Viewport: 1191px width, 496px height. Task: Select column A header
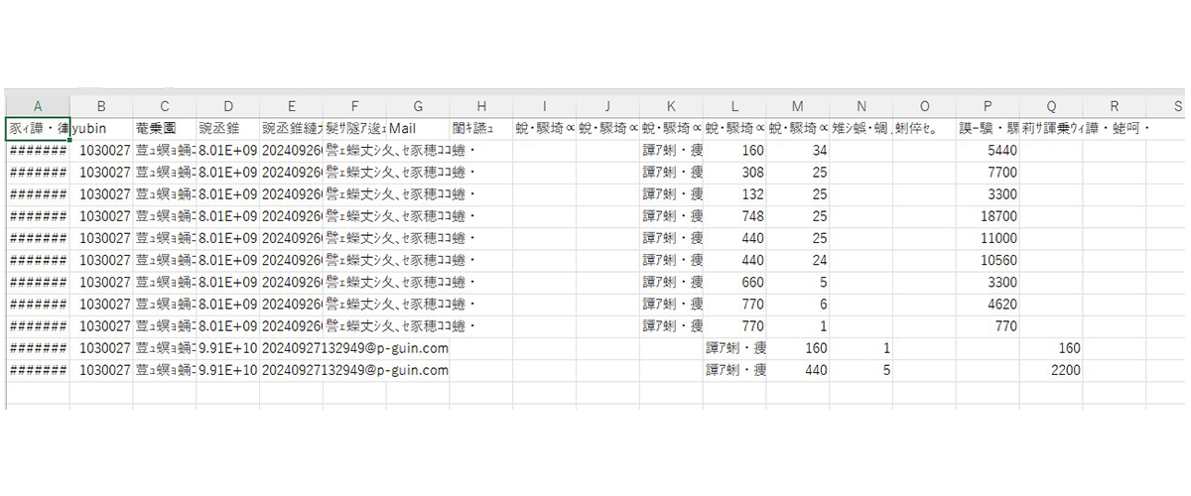click(37, 106)
